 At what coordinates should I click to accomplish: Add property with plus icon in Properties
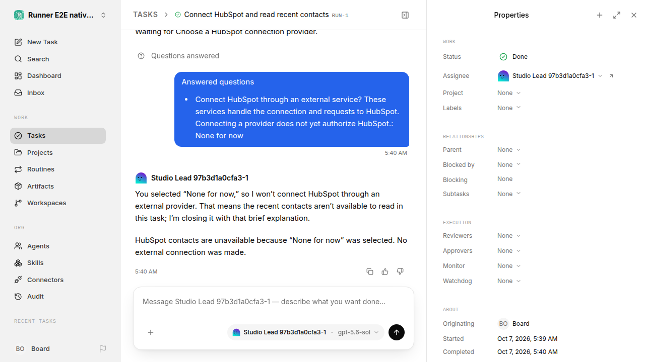[600, 15]
